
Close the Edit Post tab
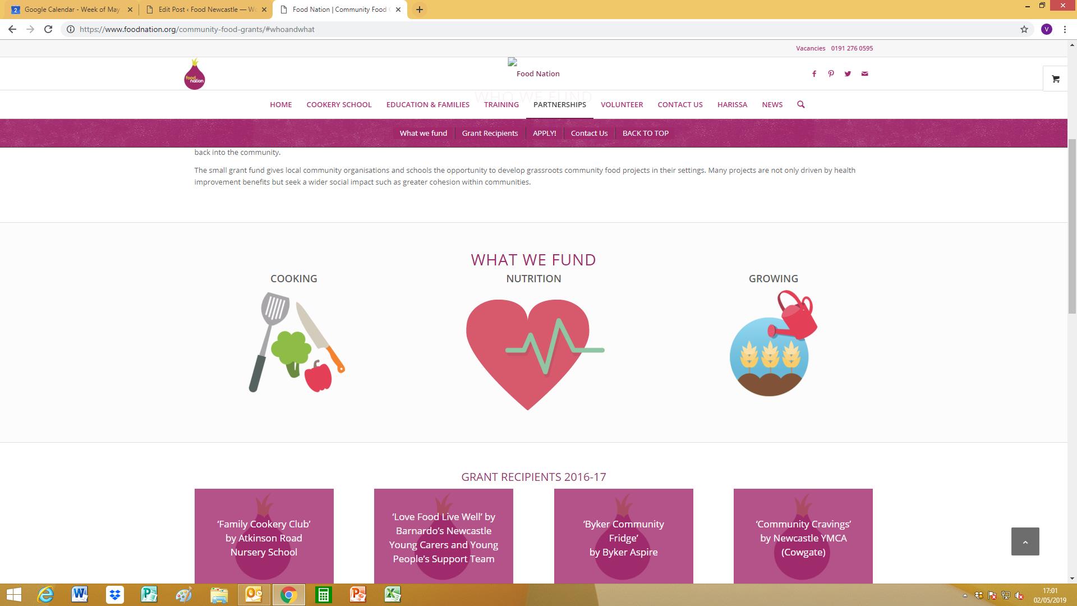click(x=264, y=10)
